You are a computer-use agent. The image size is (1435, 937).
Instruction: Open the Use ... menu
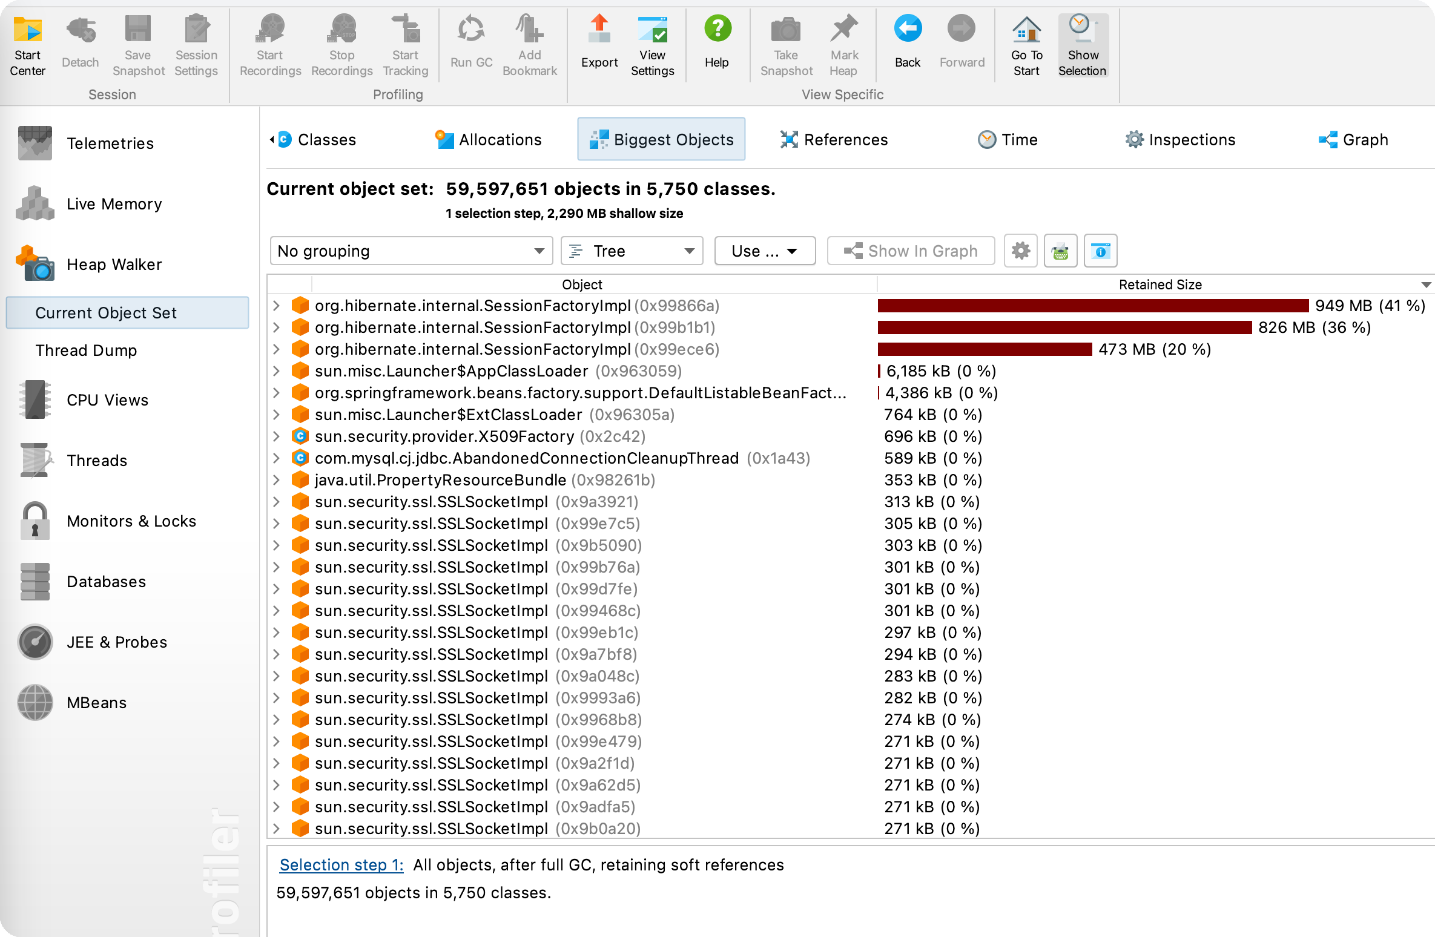[764, 251]
